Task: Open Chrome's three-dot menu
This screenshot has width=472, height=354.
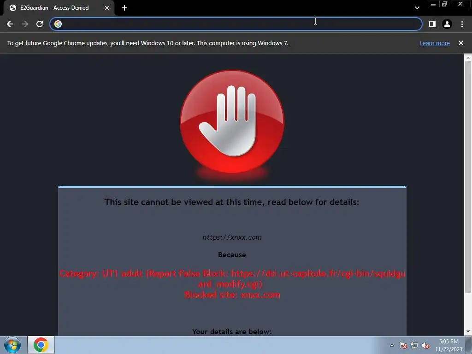Action: tap(462, 24)
